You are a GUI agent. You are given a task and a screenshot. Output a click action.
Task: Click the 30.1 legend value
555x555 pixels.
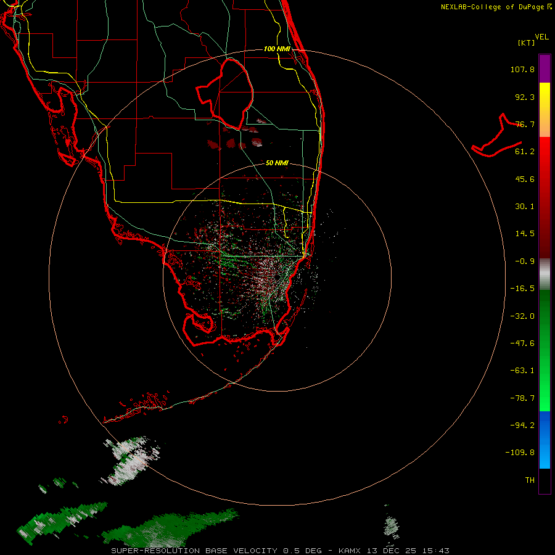tap(525, 207)
